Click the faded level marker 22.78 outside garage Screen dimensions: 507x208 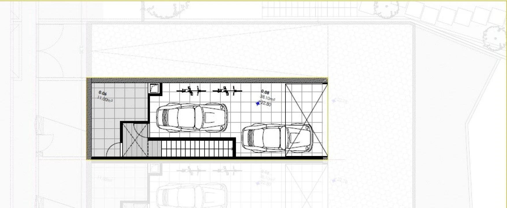coord(340,101)
